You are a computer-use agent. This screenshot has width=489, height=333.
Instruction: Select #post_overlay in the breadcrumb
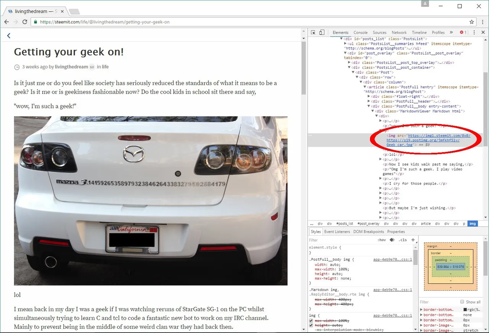point(368,224)
